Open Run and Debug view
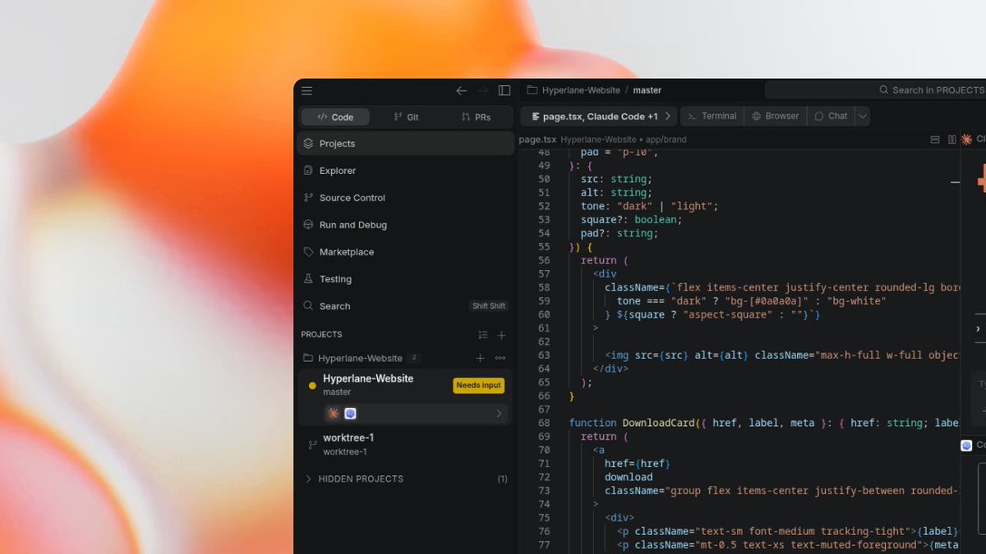 (x=406, y=225)
